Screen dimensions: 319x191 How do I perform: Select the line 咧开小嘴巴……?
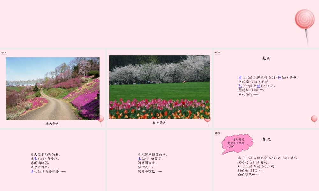pyautogui.click(x=150, y=171)
